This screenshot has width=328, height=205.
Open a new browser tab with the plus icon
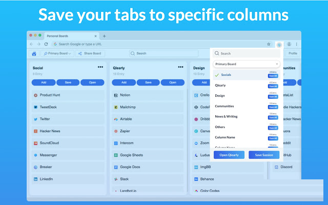105,36
